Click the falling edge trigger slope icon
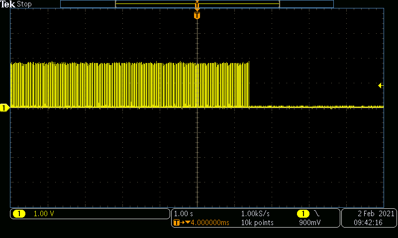 click(x=317, y=214)
